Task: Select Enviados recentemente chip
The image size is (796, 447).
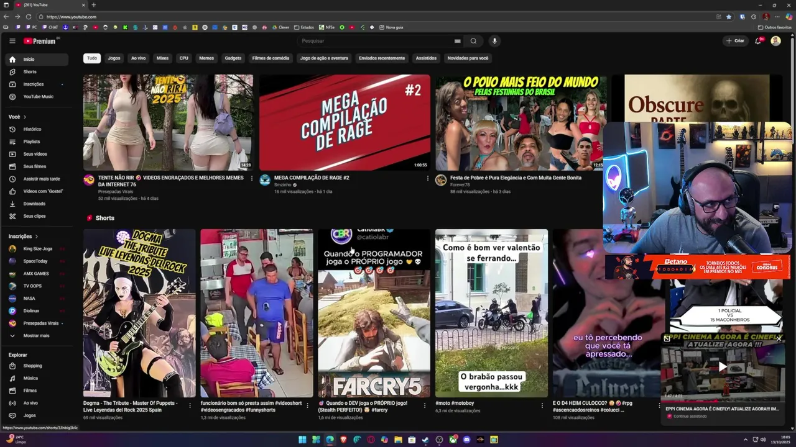Action: 382,58
